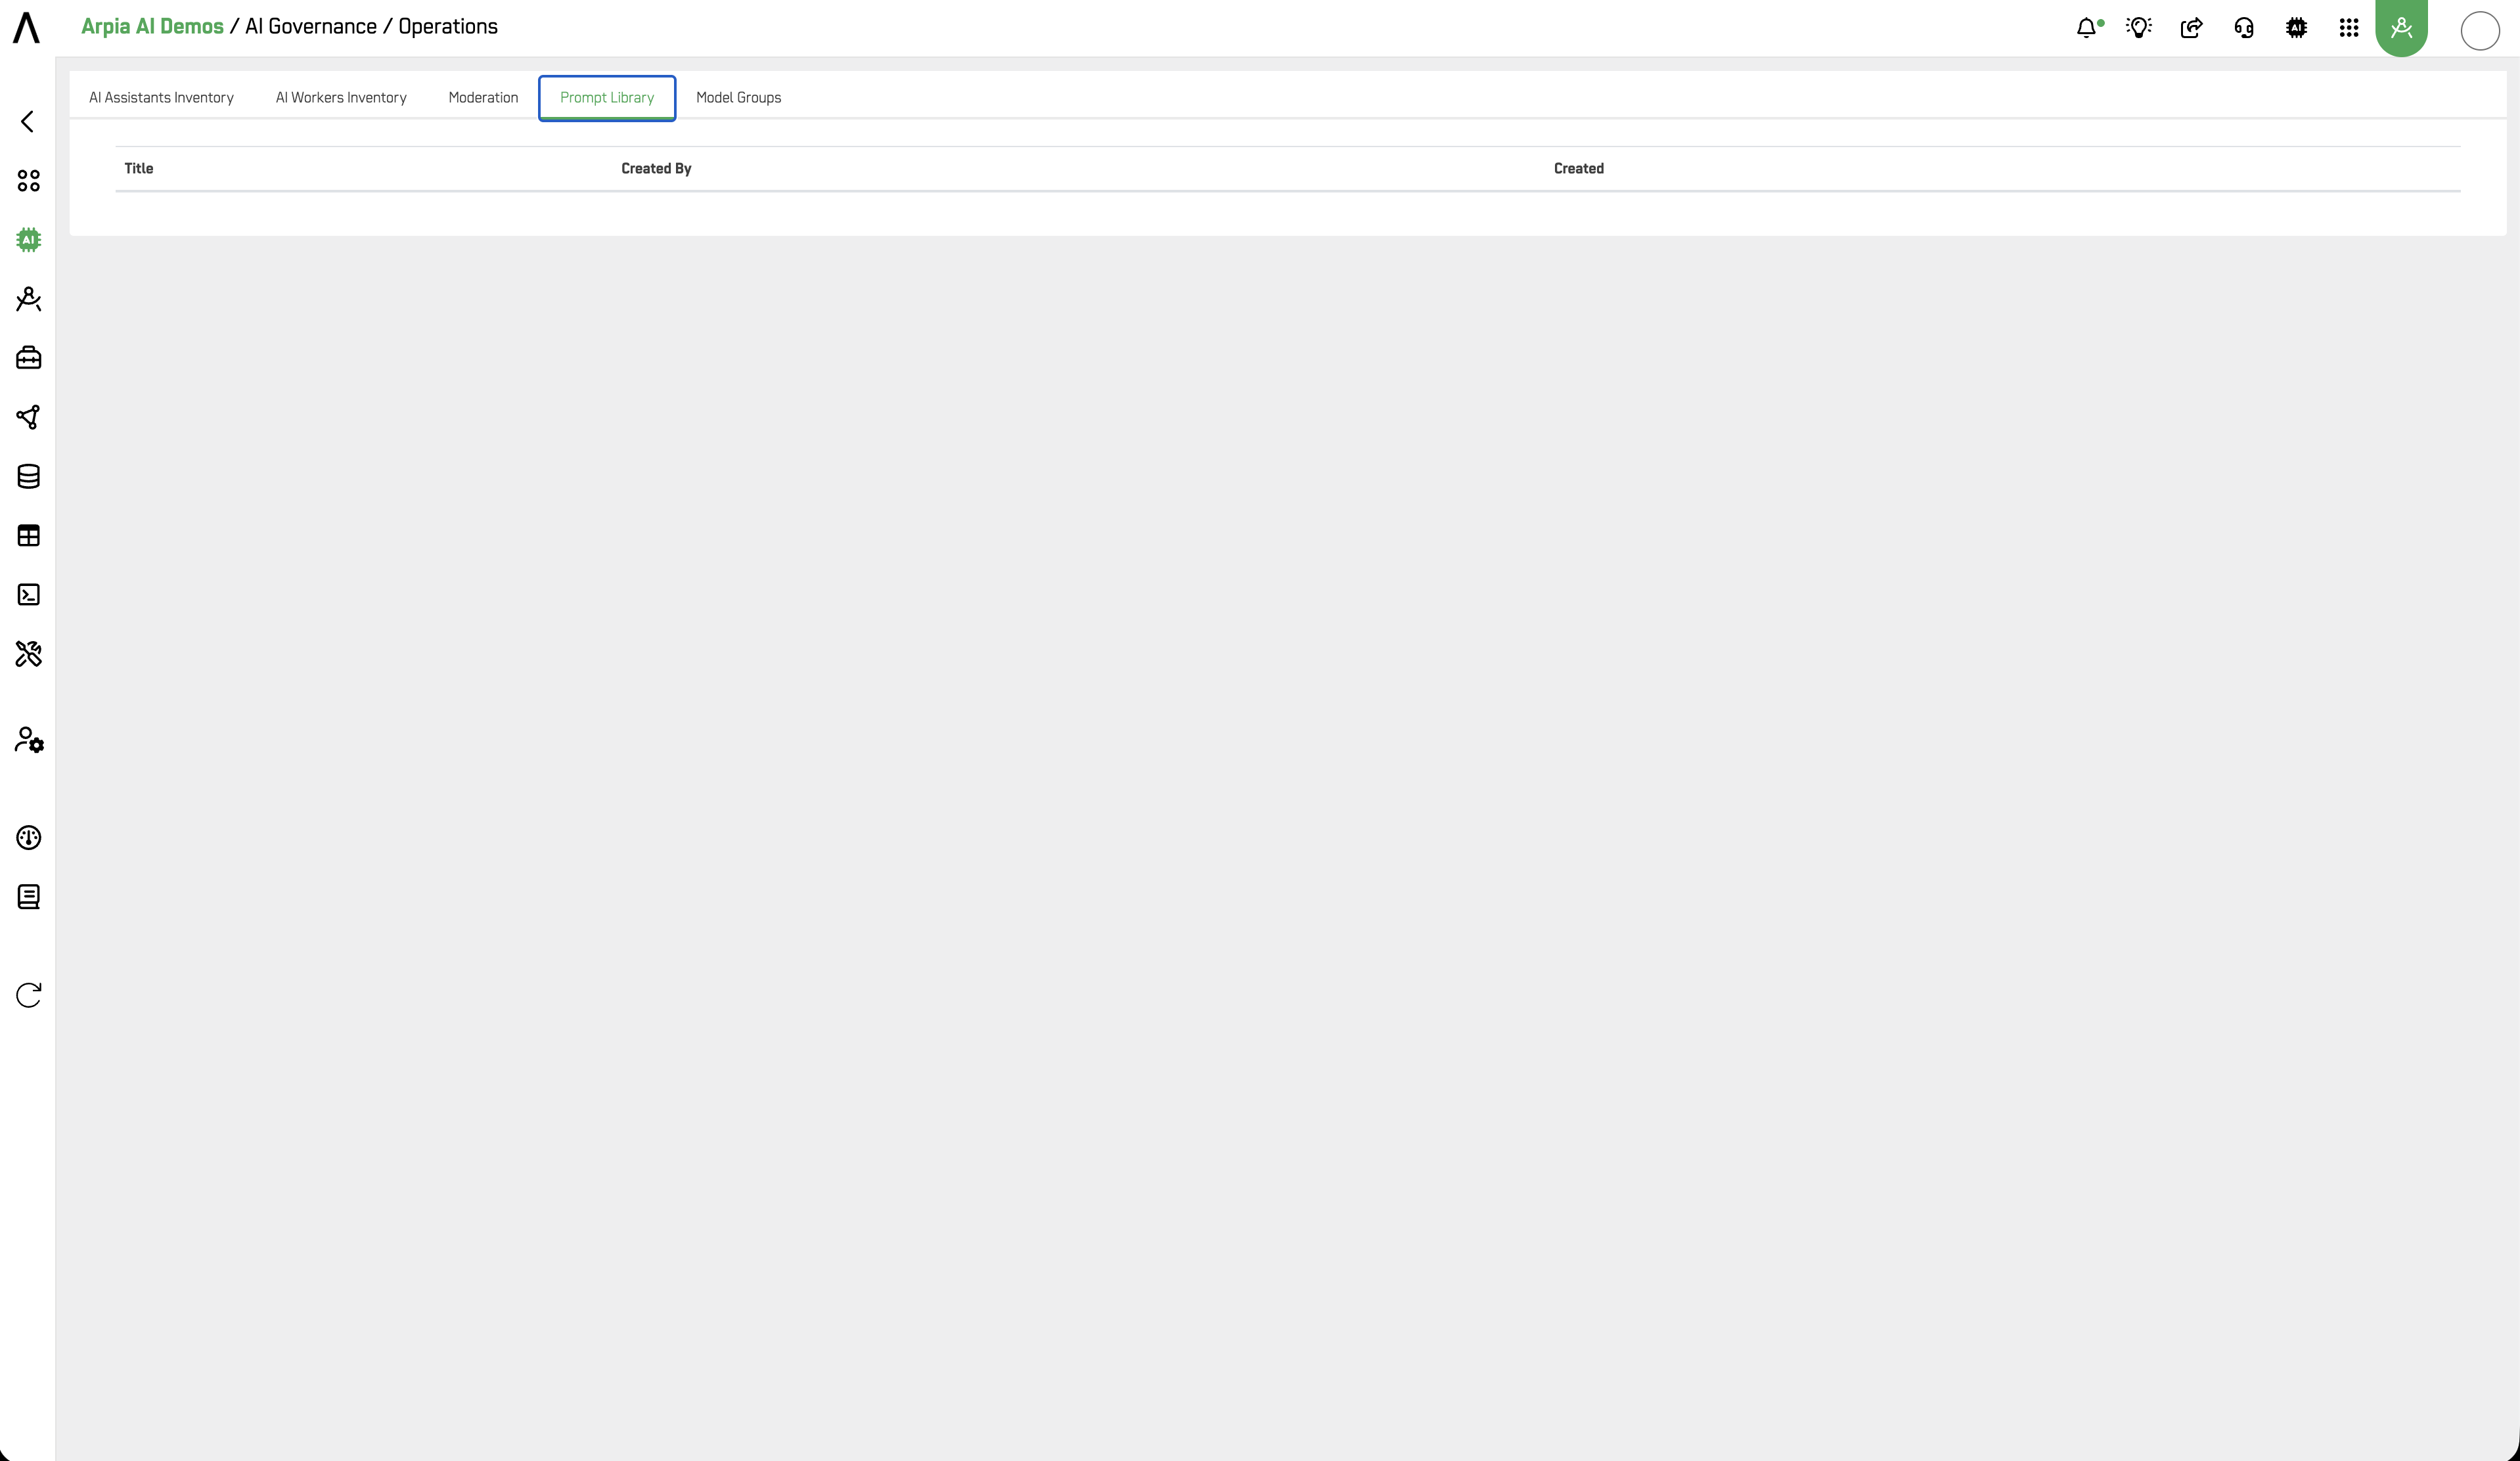Click the black AI chip icon in header

[2296, 28]
